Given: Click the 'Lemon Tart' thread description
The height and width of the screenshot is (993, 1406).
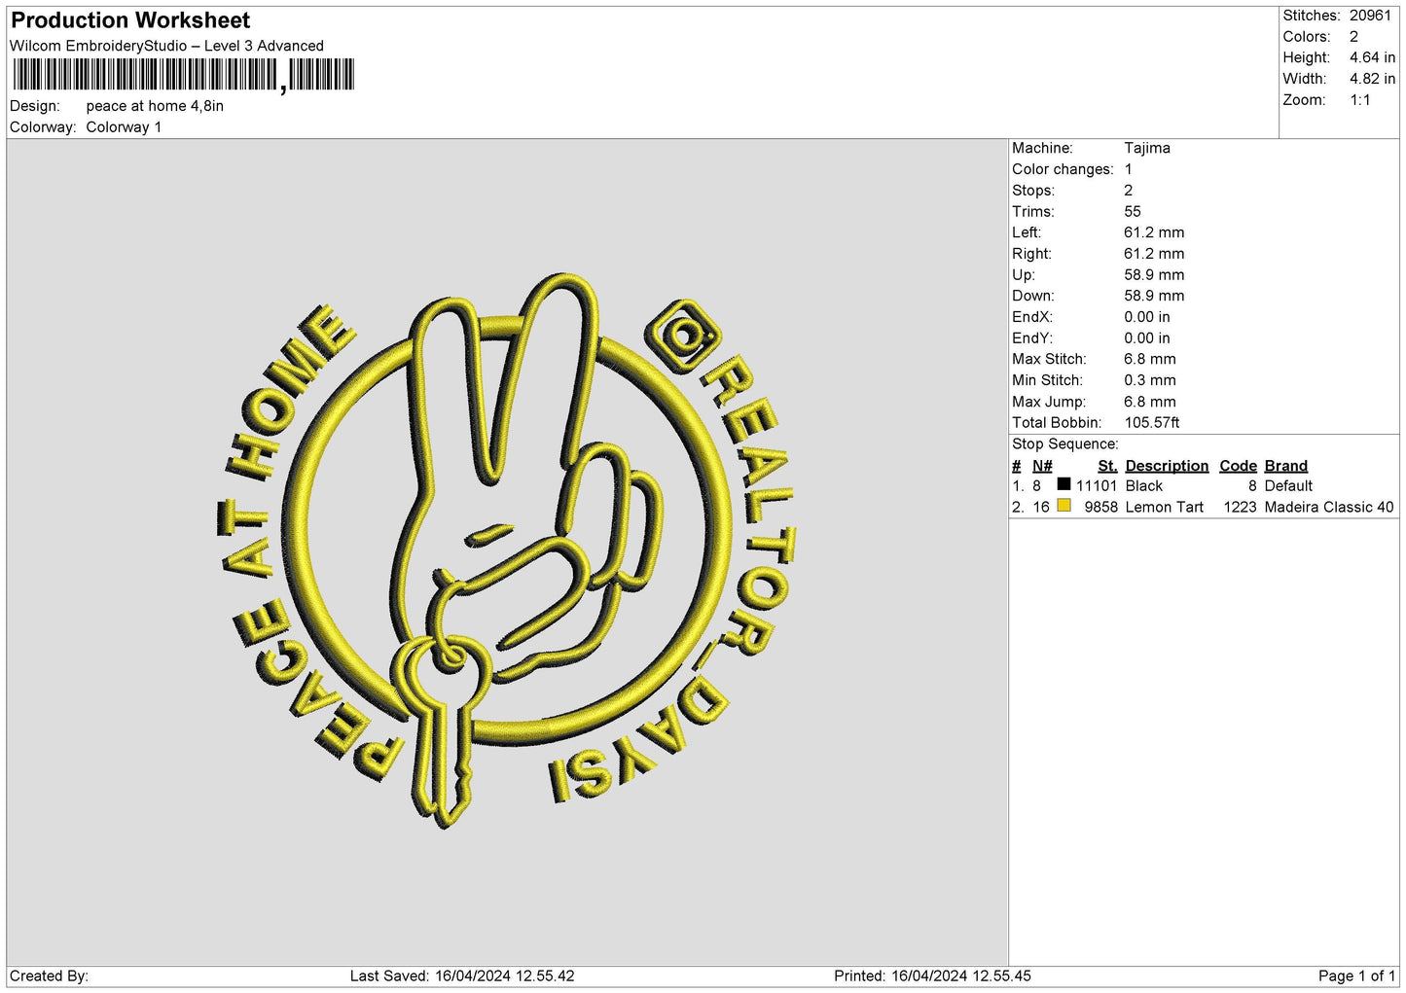Looking at the screenshot, I should point(1164,508).
